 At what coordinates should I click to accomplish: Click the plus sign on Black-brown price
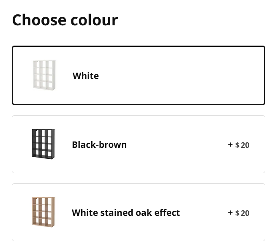(x=230, y=144)
